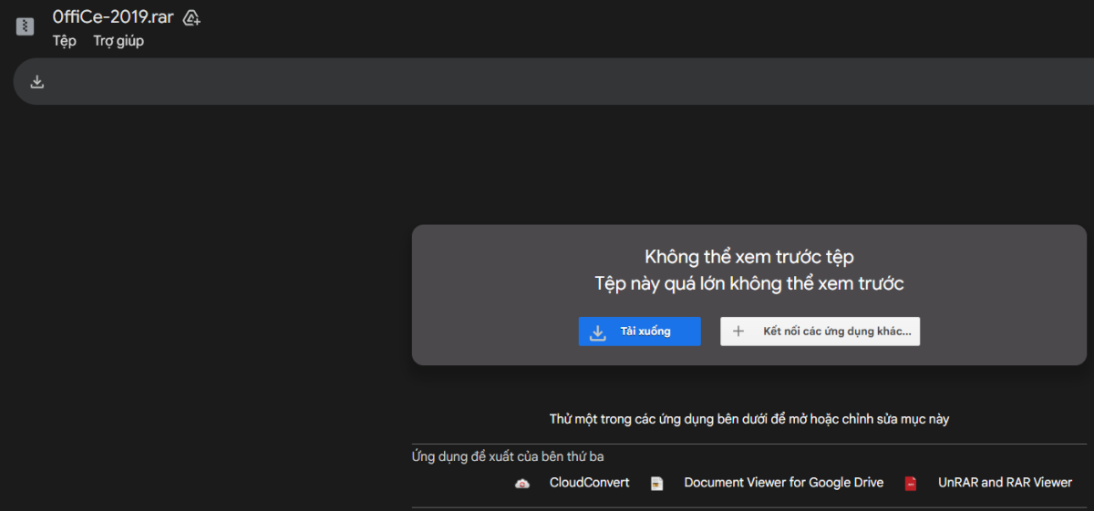Click the Không thể xem trước tệp heading
The width and height of the screenshot is (1094, 511).
tap(748, 257)
